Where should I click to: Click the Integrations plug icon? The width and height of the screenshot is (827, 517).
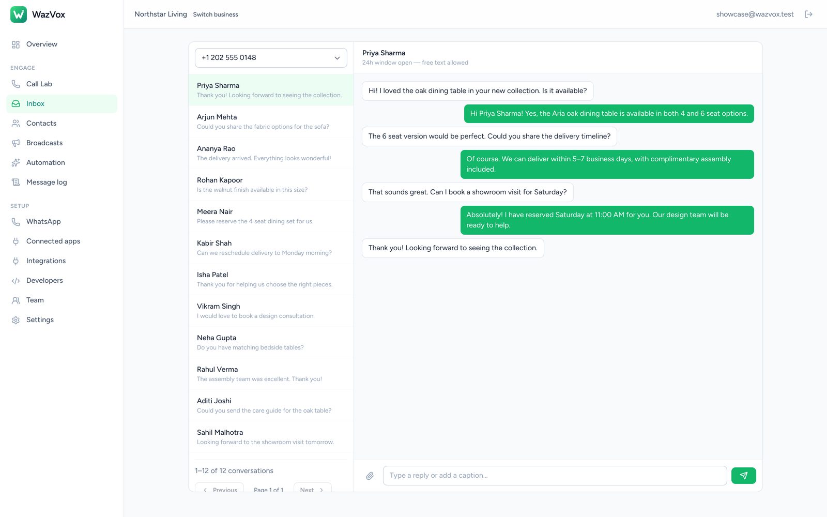click(x=16, y=261)
